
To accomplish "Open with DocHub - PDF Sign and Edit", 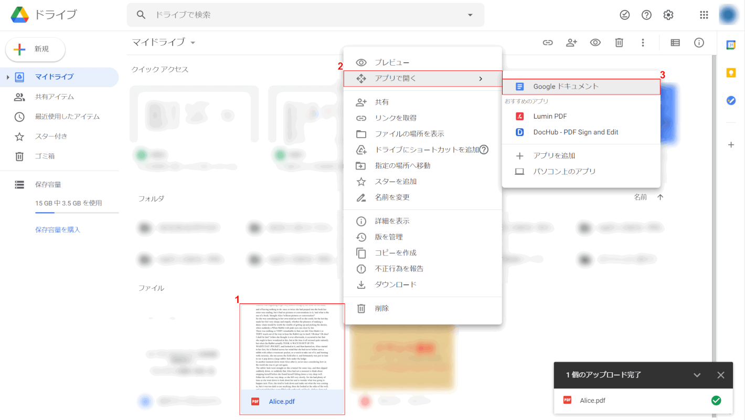I will point(581,132).
